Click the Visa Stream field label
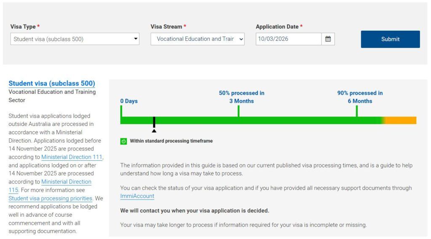 pos(166,27)
